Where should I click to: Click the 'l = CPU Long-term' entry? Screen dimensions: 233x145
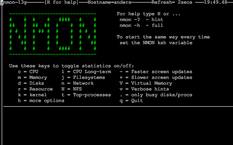[x=87, y=72]
